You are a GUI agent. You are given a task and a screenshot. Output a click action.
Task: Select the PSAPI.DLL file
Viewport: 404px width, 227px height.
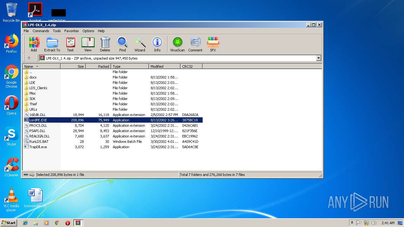tap(113, 131)
